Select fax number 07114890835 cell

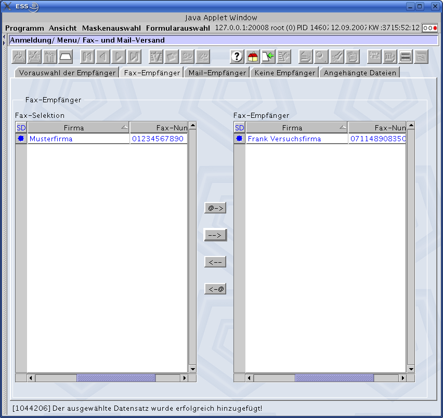coord(377,139)
